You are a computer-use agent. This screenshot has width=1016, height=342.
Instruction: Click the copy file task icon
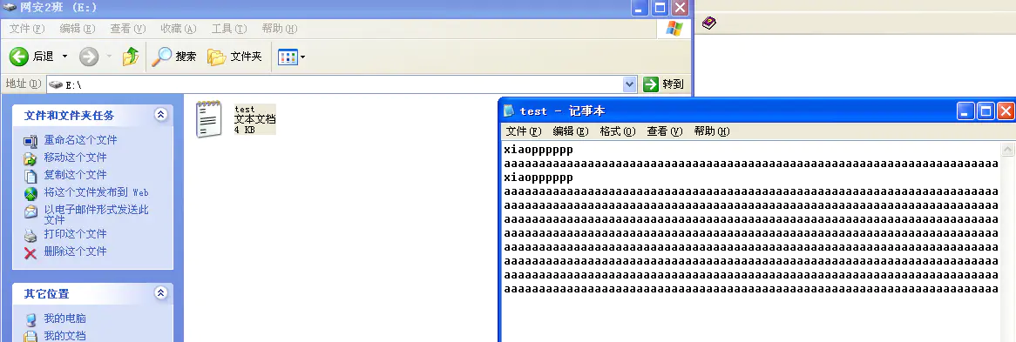coord(30,176)
